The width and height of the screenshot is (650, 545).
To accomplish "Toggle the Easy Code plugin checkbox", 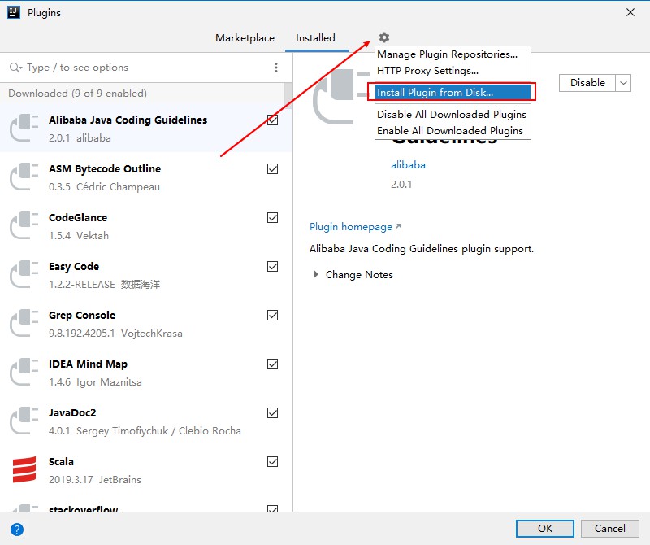I will (x=272, y=267).
